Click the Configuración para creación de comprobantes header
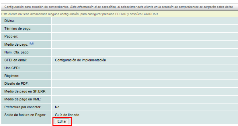The image size is (238, 126). click(x=37, y=7)
